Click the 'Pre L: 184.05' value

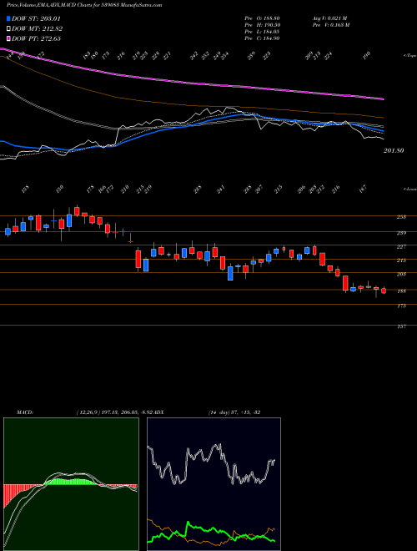pos(262,32)
